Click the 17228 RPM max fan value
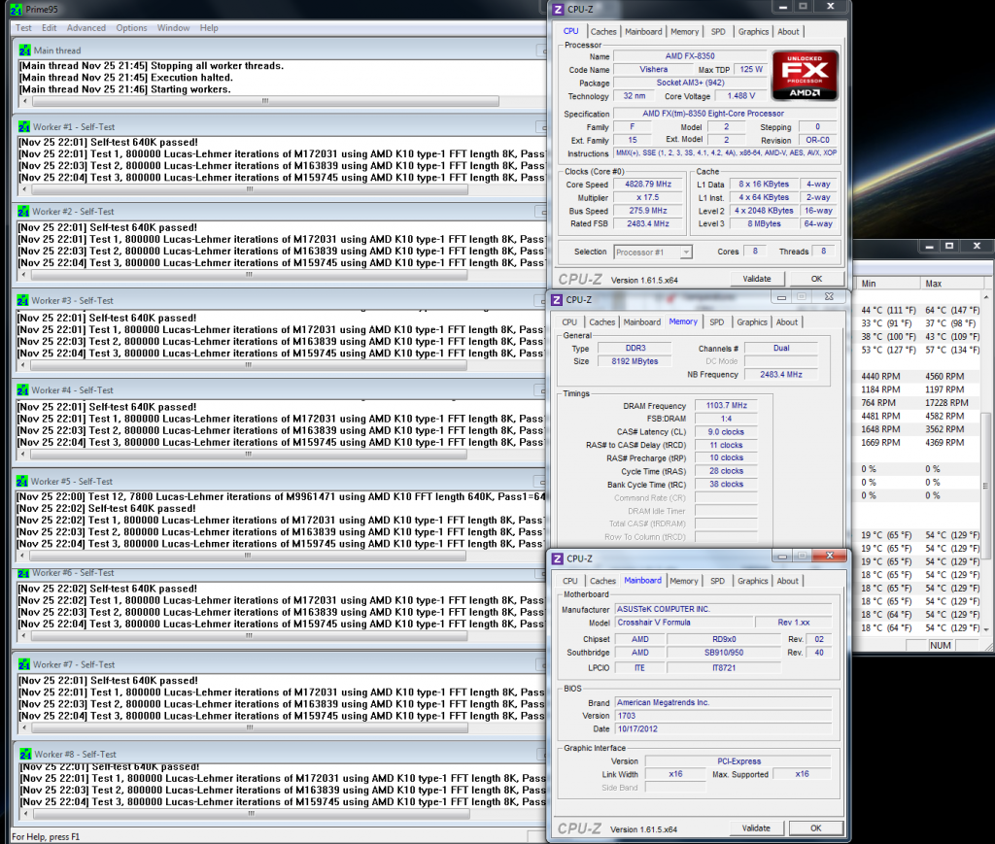Screen dimensions: 995x844 click(x=946, y=403)
